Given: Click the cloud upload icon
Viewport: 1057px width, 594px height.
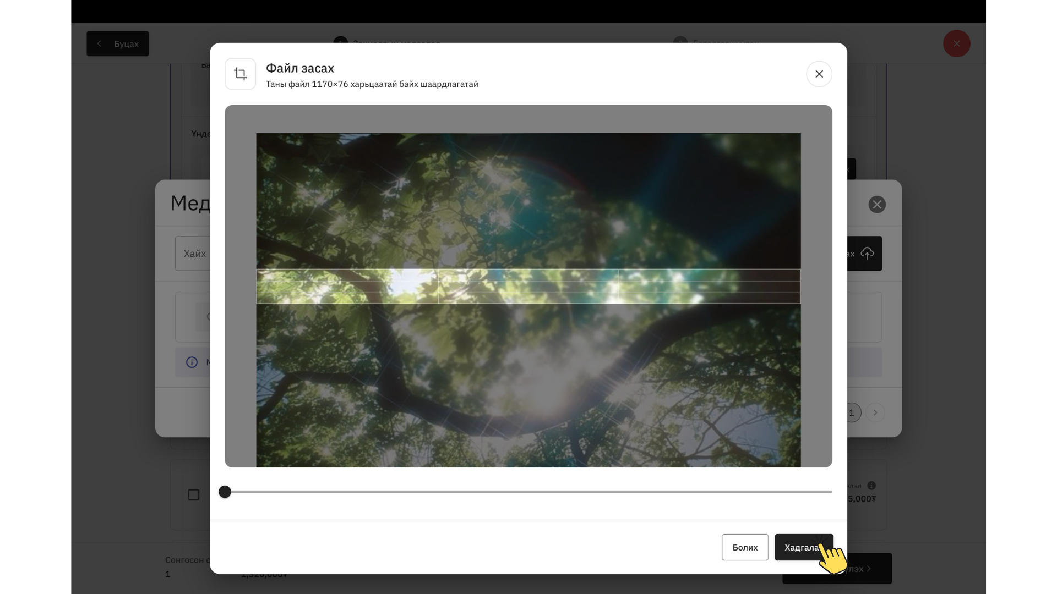Looking at the screenshot, I should tap(867, 253).
